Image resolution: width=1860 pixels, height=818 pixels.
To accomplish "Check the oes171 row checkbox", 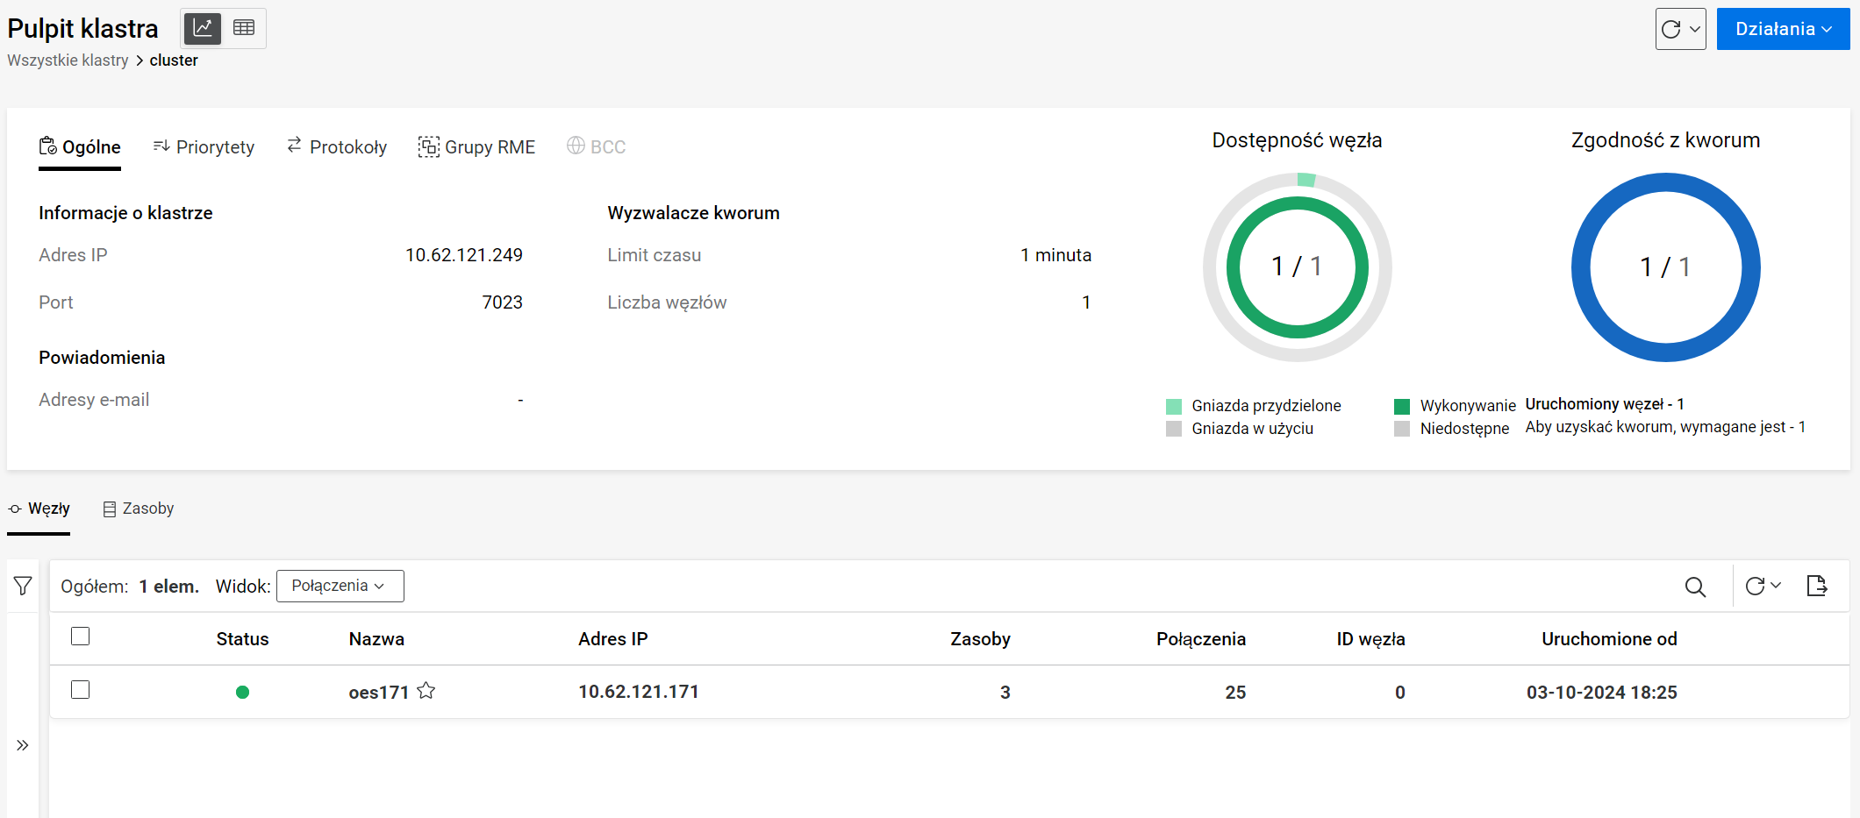I will pos(81,690).
